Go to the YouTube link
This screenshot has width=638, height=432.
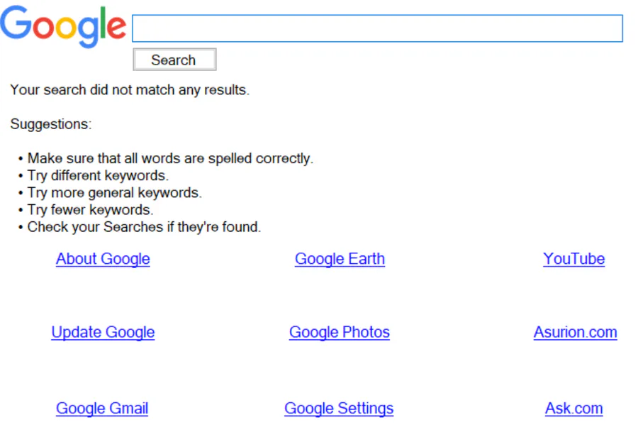573,259
